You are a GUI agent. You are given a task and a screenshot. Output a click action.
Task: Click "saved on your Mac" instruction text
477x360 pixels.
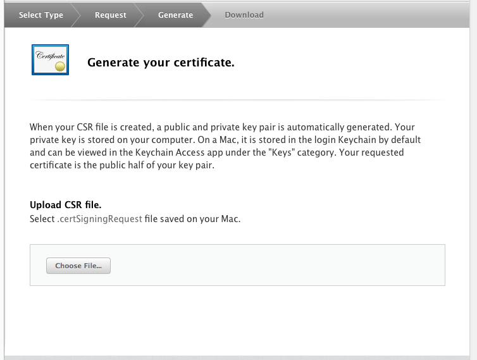(209, 220)
